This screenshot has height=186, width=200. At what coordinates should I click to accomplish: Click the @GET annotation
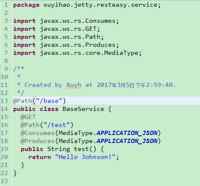coord(28,117)
